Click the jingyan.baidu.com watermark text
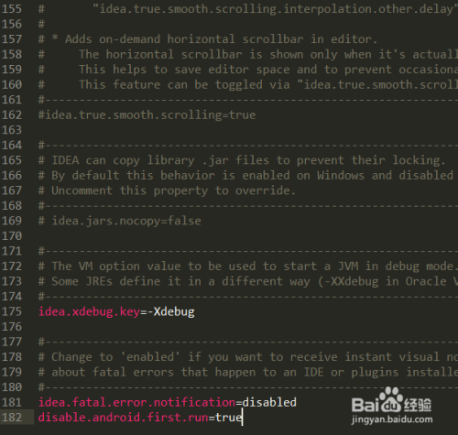 pyautogui.click(x=392, y=419)
